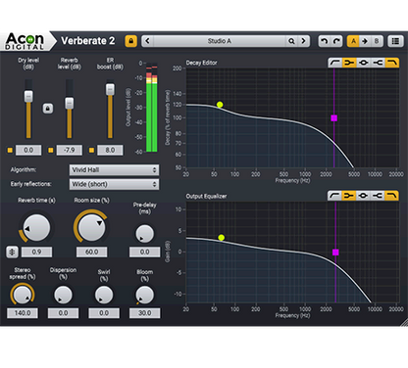Select the magenta square node in Output Equalizer
Image resolution: width=408 pixels, height=368 pixels.
pos(335,253)
